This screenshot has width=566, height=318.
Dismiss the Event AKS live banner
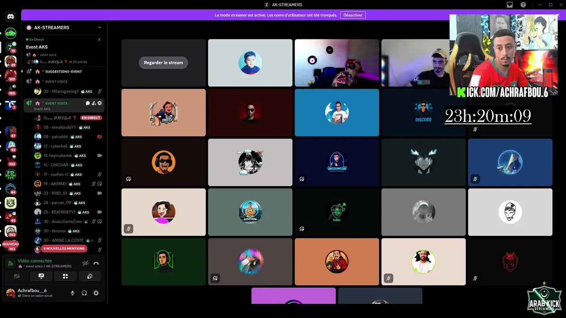(x=99, y=39)
